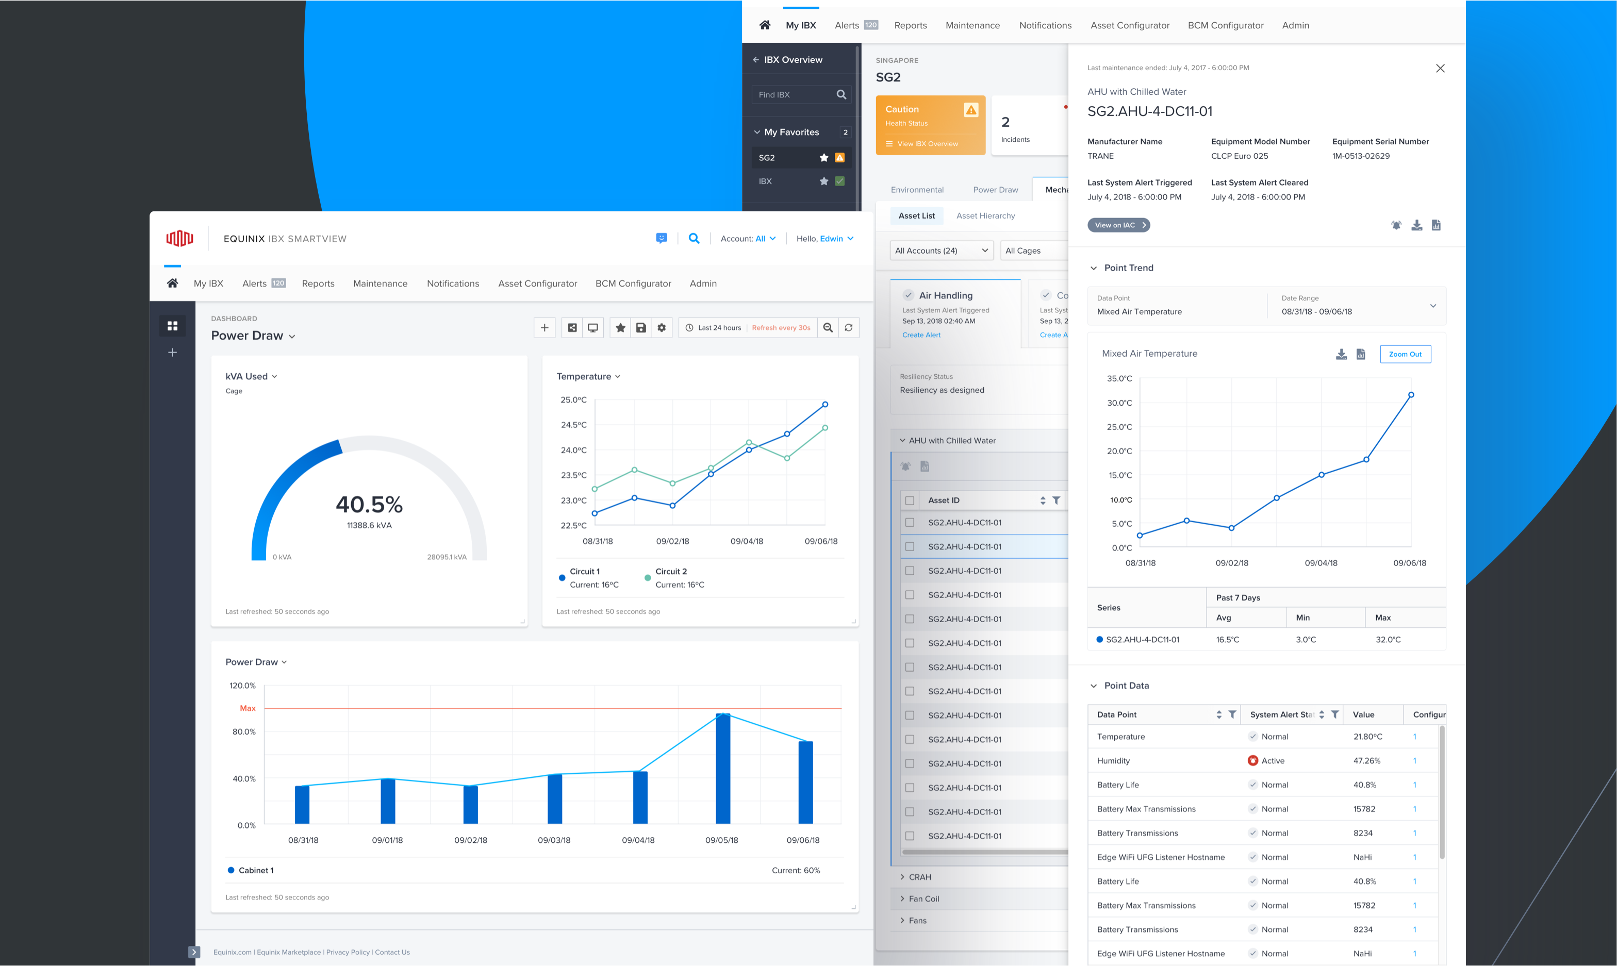
Task: Switch to the Environmental tab
Action: [x=917, y=190]
